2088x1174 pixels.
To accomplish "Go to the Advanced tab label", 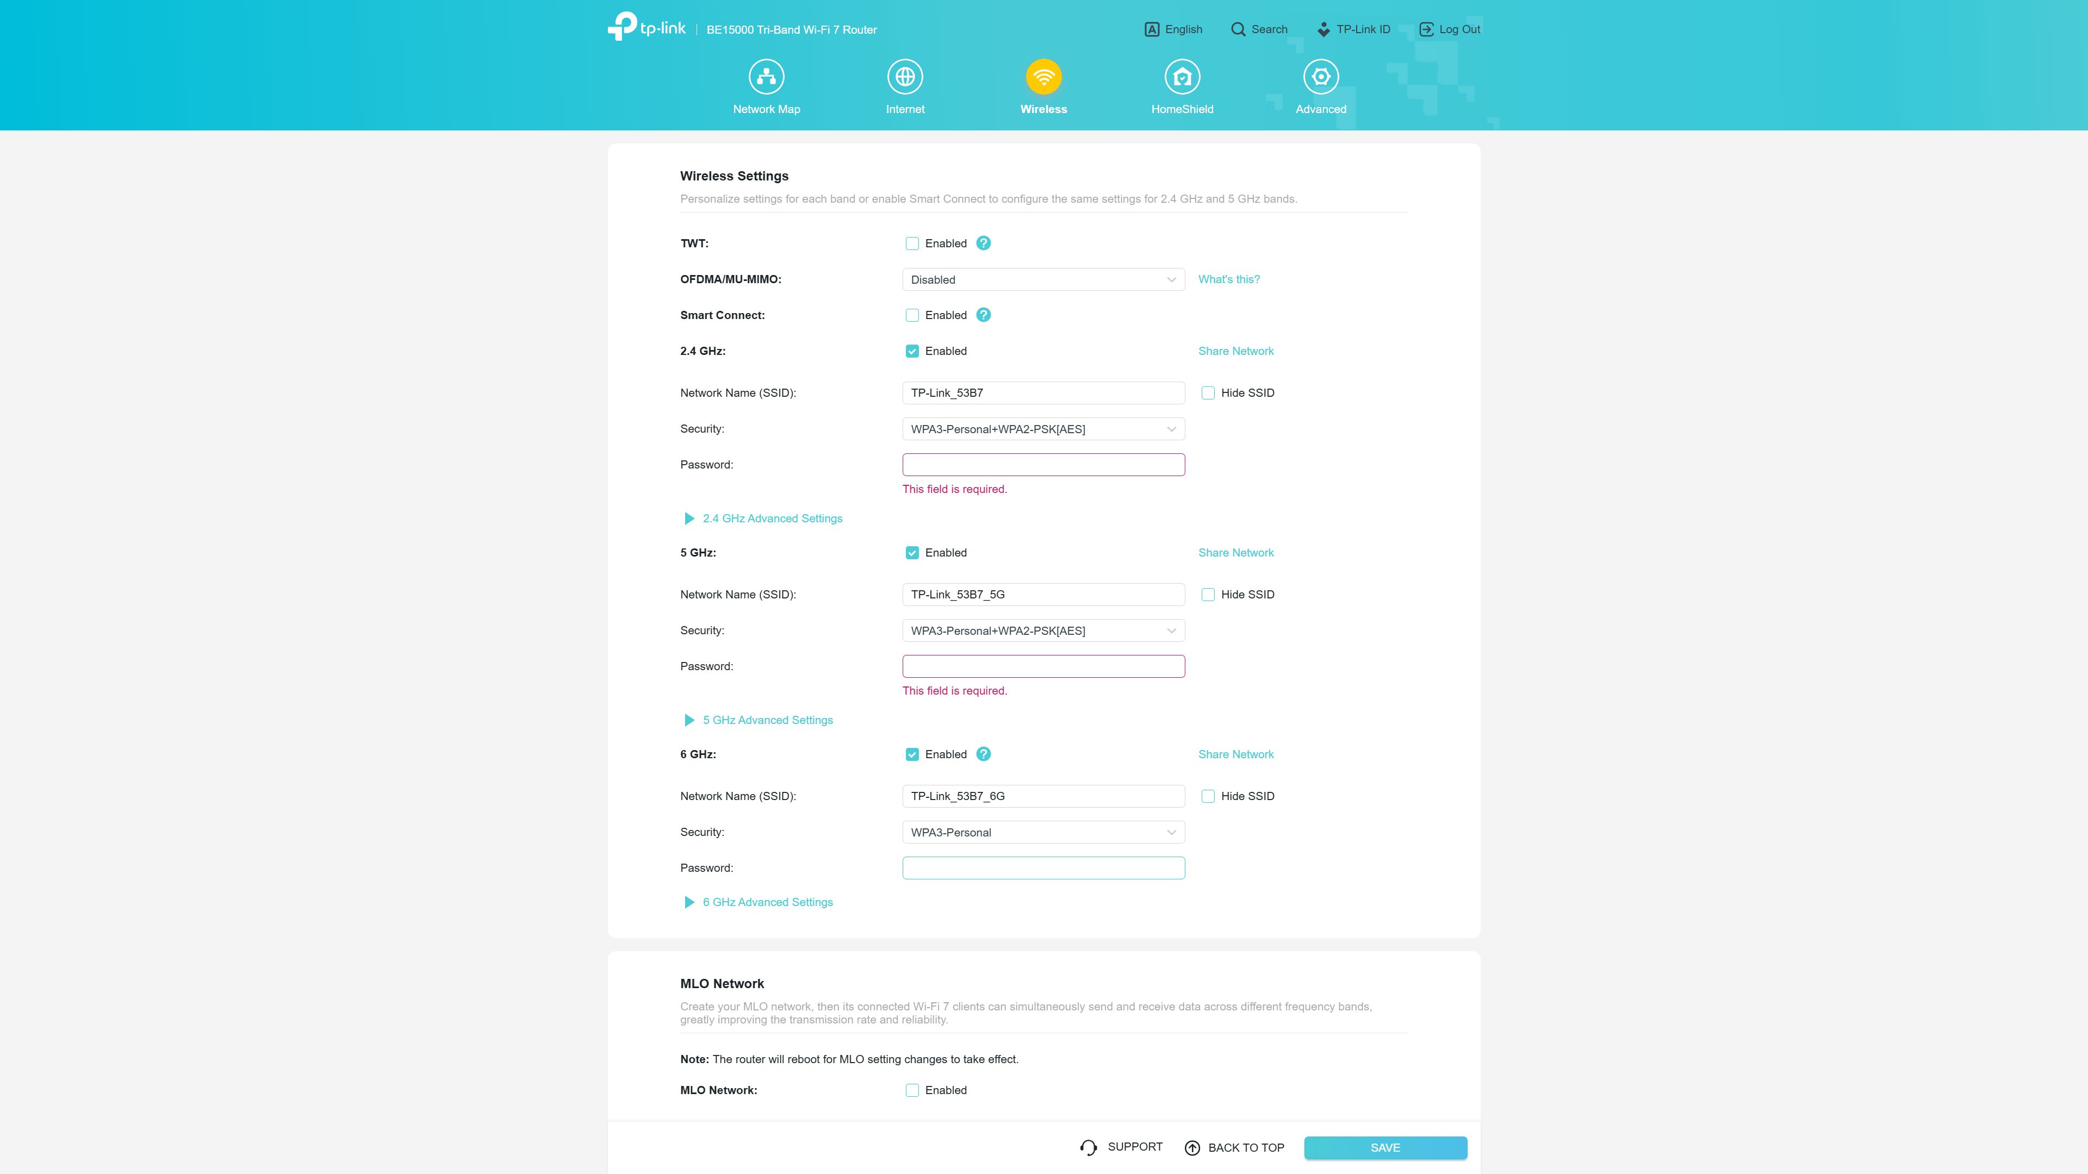I will (x=1320, y=109).
